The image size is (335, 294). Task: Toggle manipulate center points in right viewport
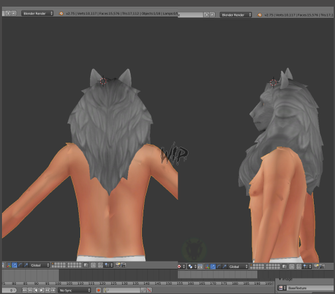click(200, 267)
